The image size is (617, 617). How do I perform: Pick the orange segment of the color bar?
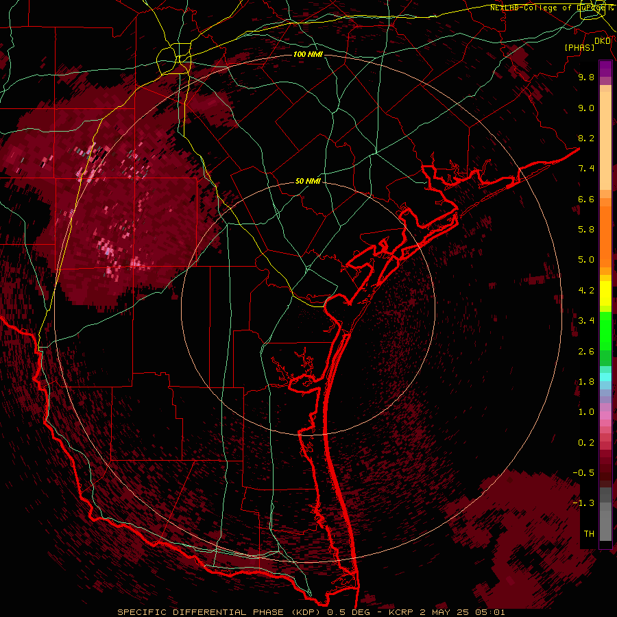coord(605,237)
